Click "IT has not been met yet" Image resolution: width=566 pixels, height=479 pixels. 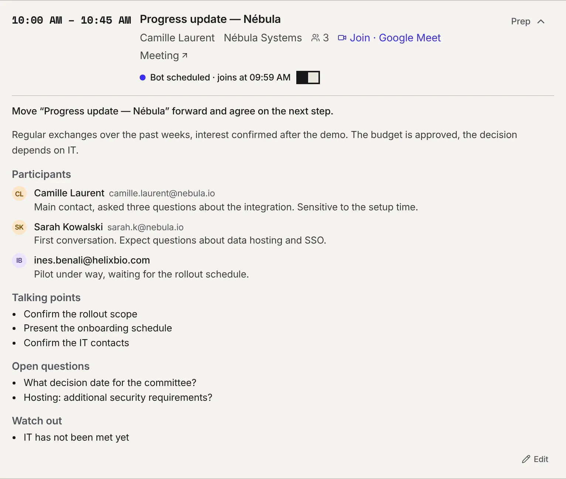tap(76, 437)
